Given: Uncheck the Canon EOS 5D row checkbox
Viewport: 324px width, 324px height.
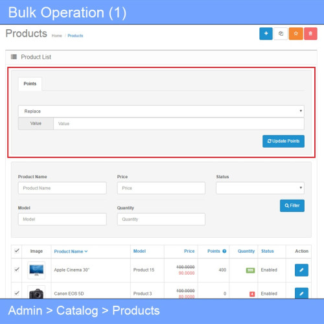Looking at the screenshot, I should tap(17, 293).
